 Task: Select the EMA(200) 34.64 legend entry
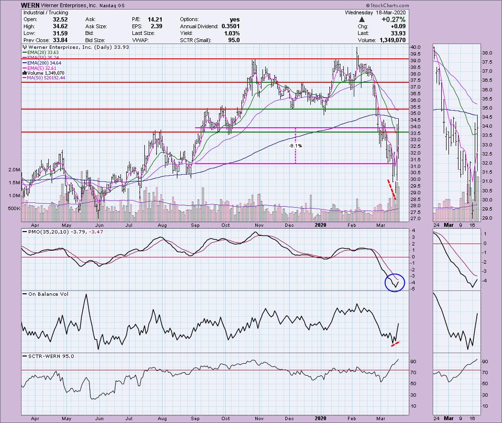coord(44,63)
